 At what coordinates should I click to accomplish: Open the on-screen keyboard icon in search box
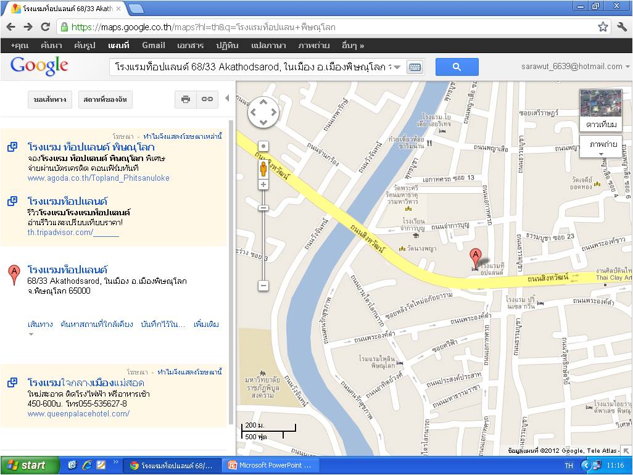click(x=415, y=67)
